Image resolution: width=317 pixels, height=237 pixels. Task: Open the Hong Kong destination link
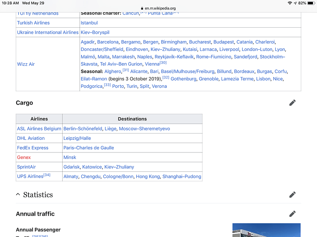[148, 177]
